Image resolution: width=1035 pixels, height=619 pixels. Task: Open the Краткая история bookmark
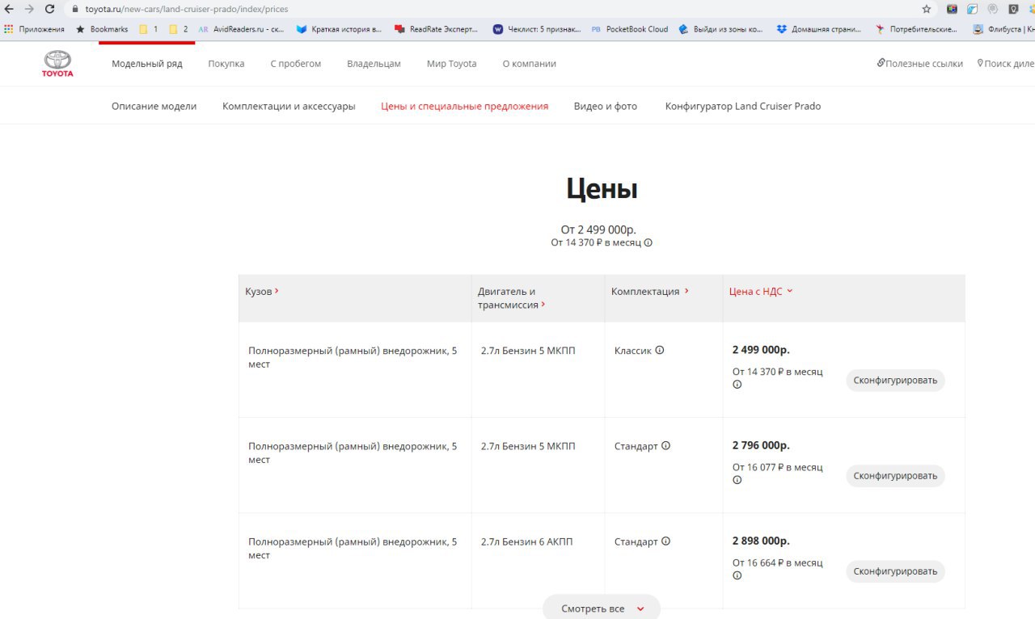coord(339,29)
